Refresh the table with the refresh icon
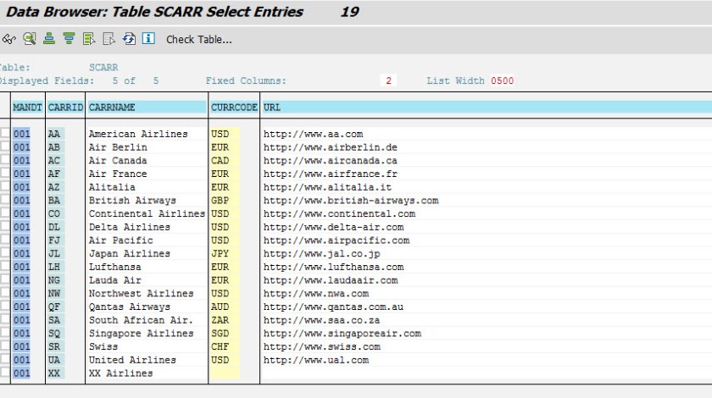Screen dimensions: 712x398 pos(129,39)
